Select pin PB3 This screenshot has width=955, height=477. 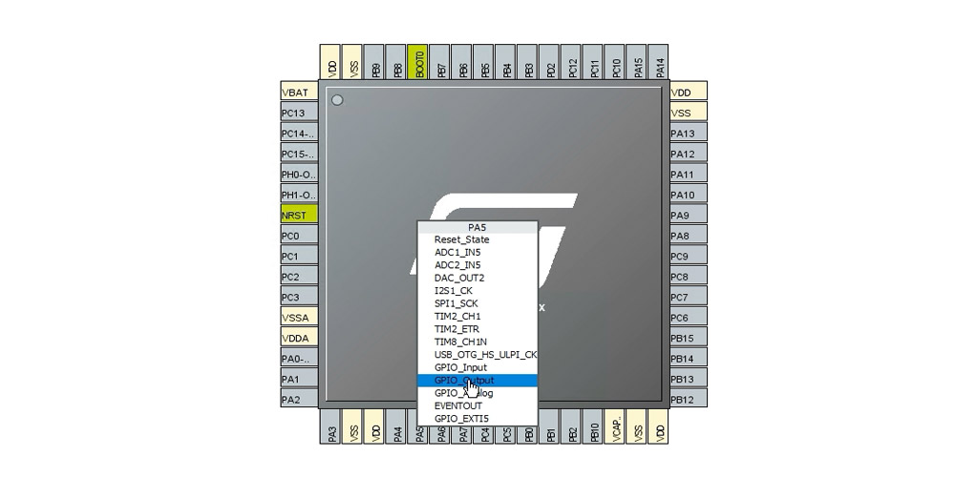(527, 61)
